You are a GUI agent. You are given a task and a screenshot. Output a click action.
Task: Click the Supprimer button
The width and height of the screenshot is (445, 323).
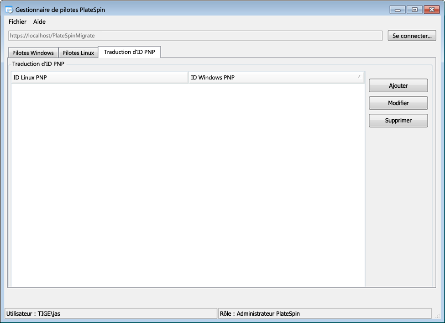tap(398, 121)
